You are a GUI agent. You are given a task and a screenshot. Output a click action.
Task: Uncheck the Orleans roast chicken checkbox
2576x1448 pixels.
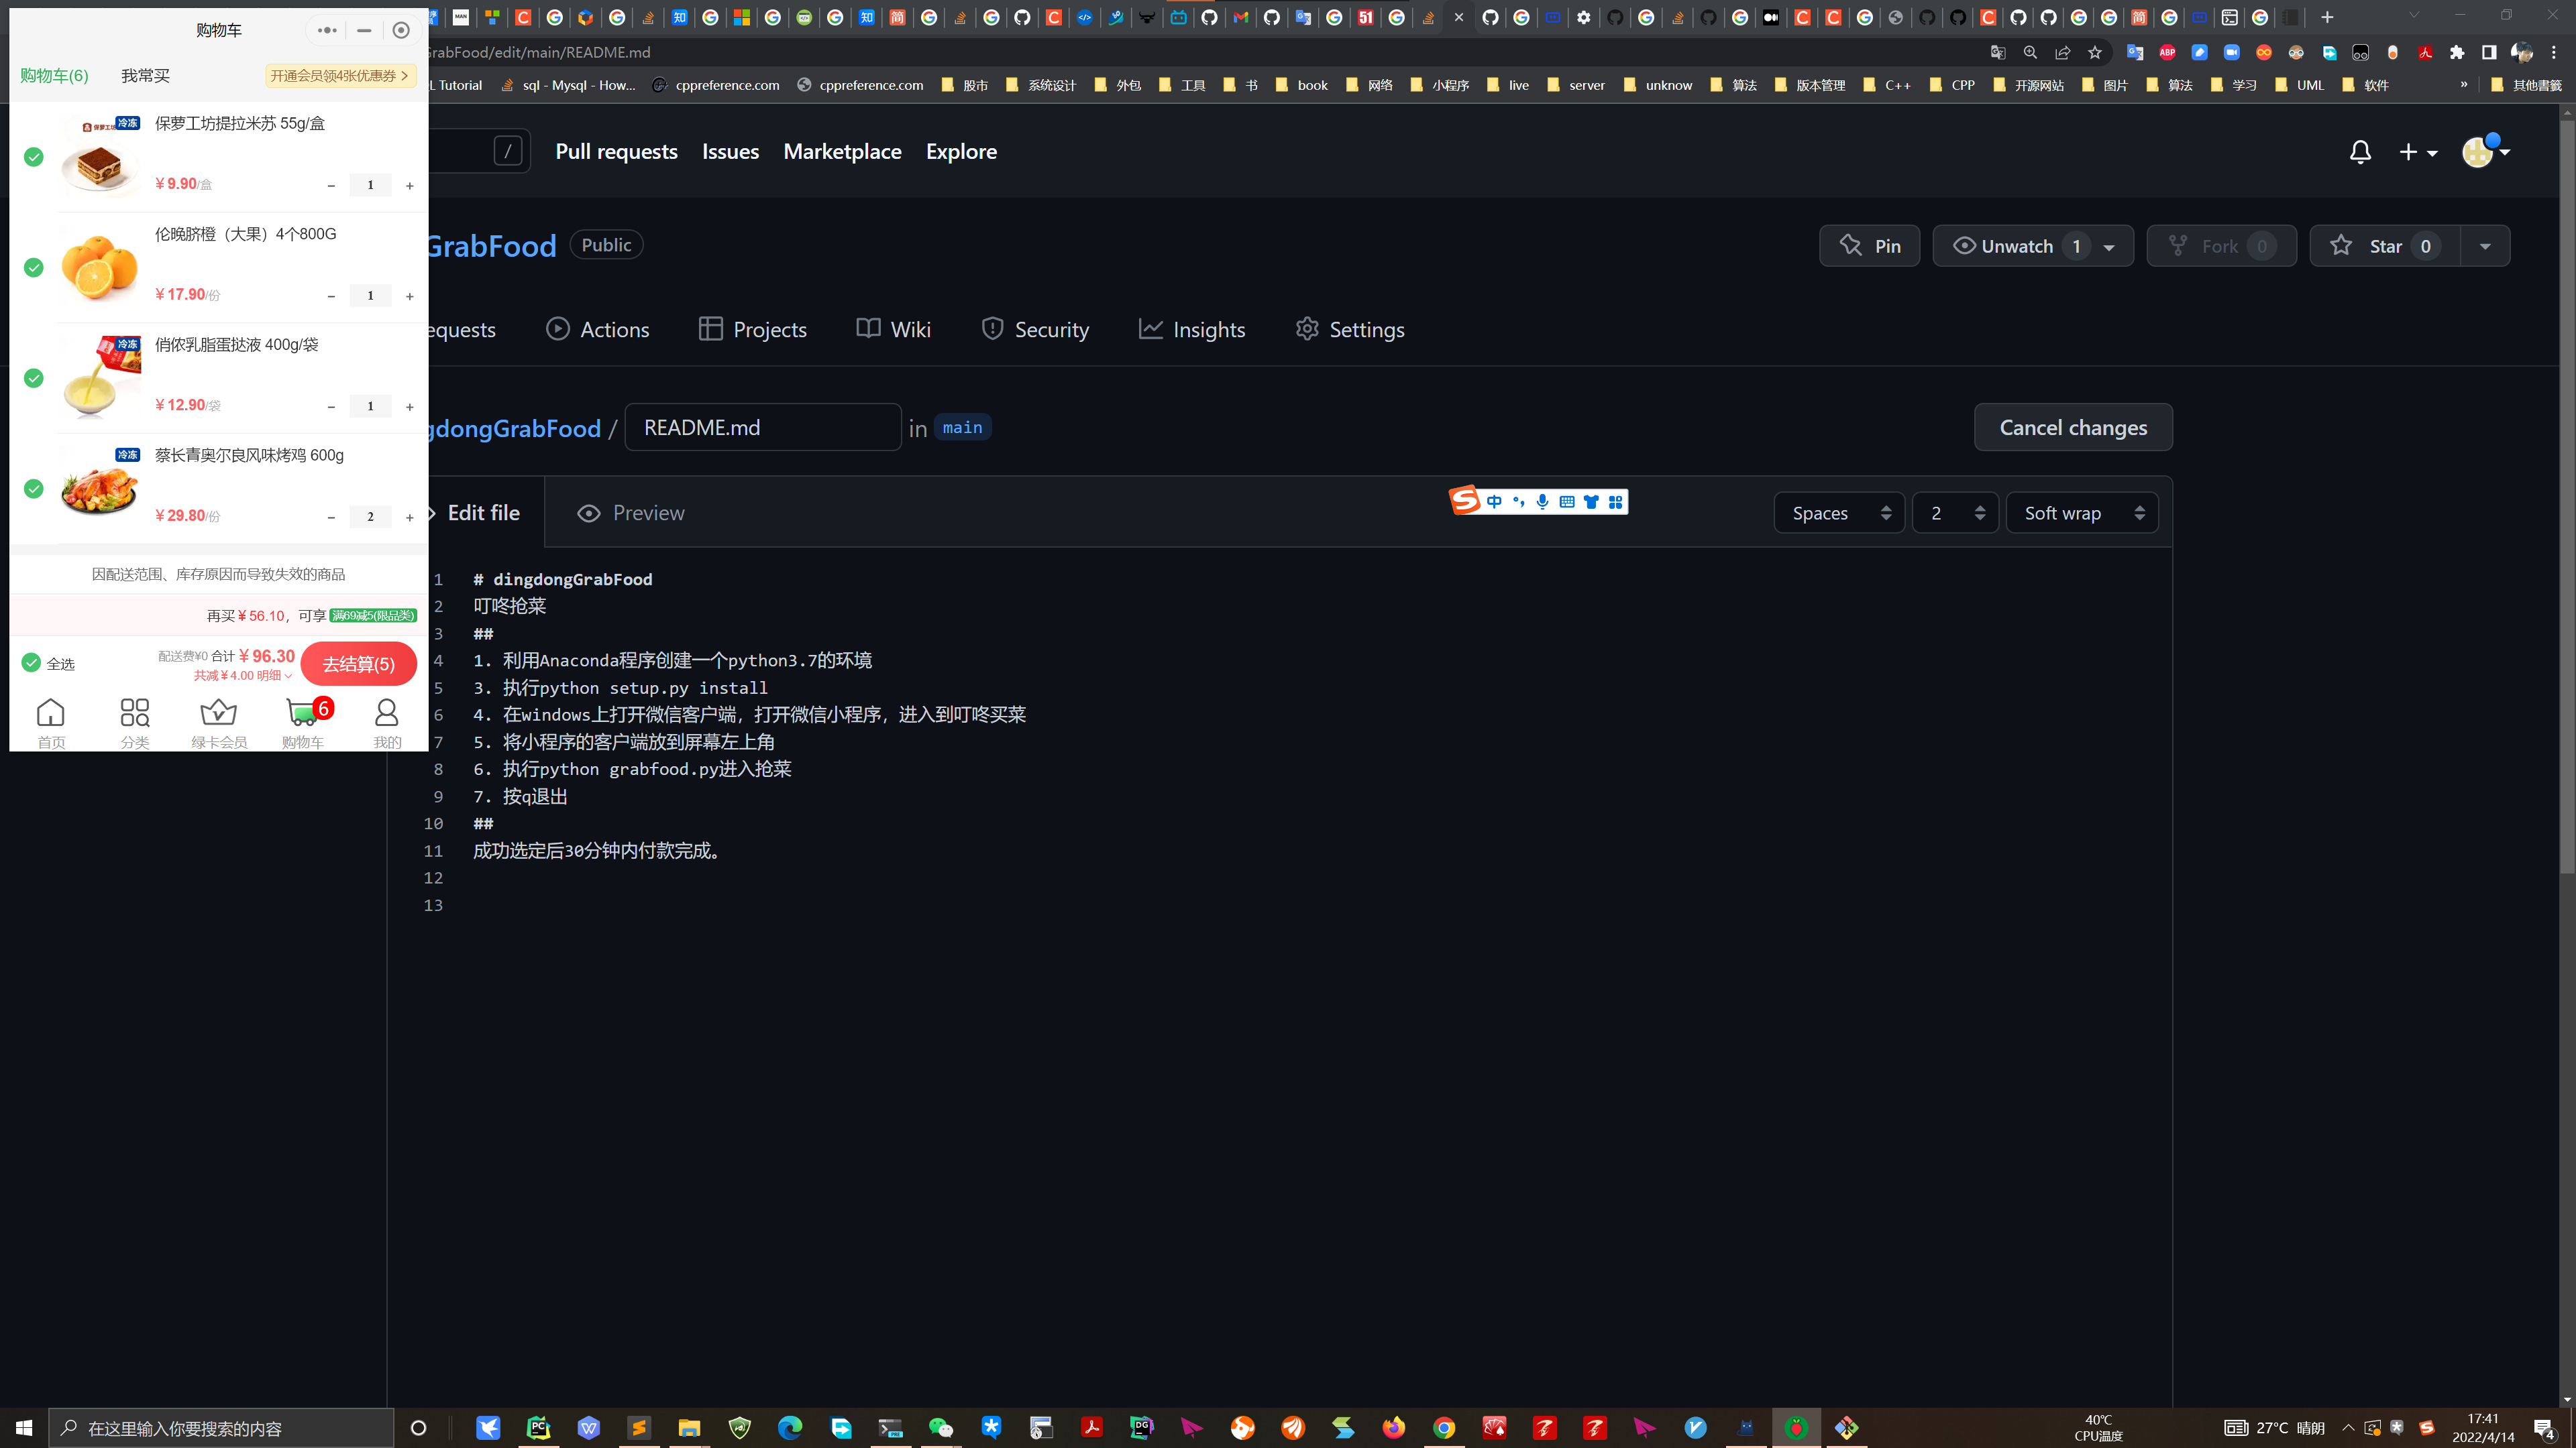pos(34,489)
